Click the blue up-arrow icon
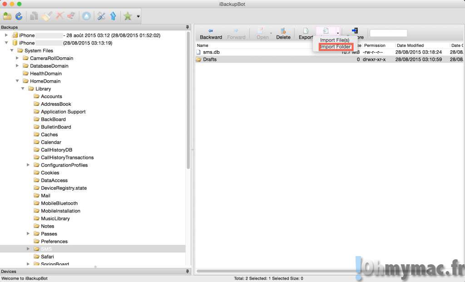465x282 pixels. (x=113, y=16)
